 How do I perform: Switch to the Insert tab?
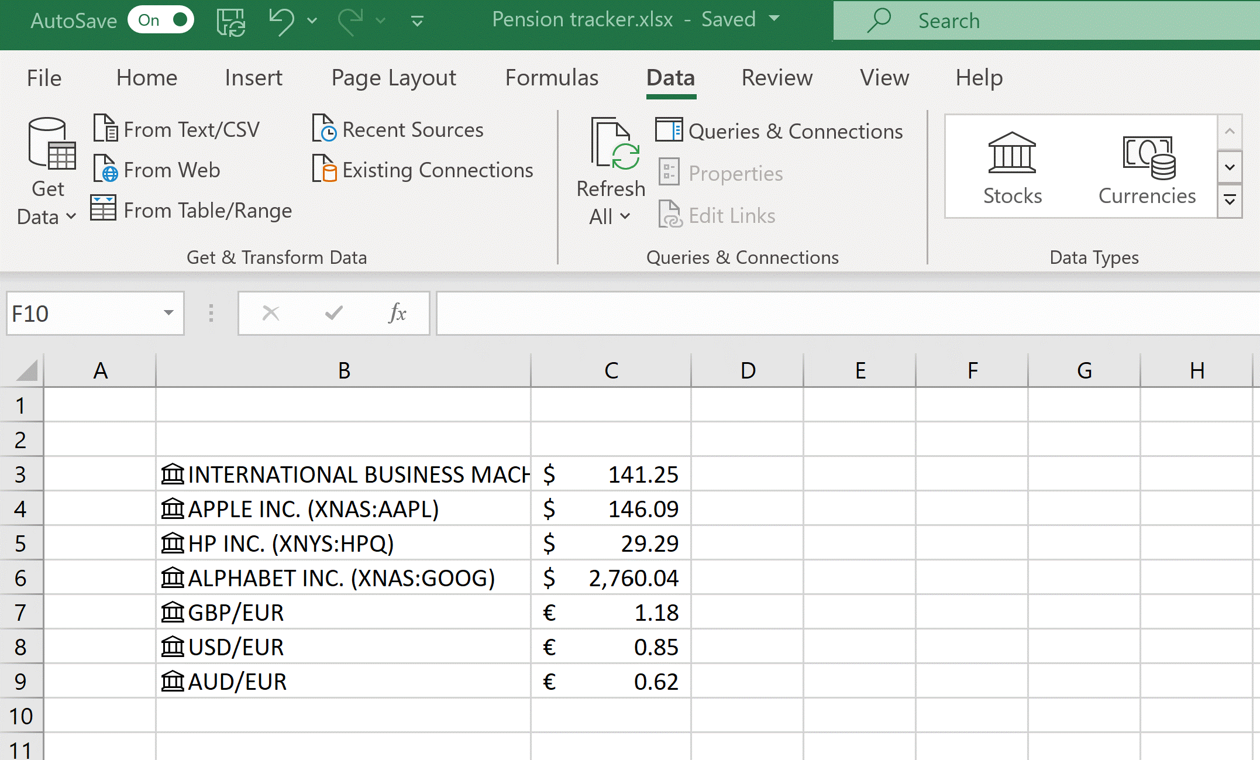click(253, 78)
